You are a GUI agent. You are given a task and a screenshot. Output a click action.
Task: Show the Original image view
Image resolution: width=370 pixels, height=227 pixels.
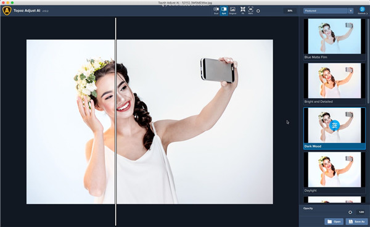[x=232, y=10]
